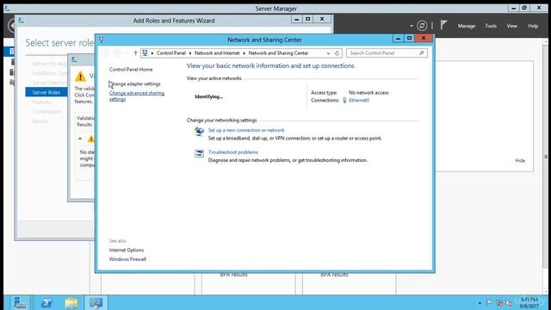
Task: Open the Troubleshoot problems link
Action: click(233, 152)
